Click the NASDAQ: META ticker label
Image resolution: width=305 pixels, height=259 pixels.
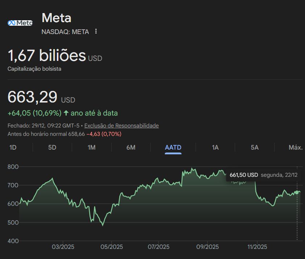65,32
